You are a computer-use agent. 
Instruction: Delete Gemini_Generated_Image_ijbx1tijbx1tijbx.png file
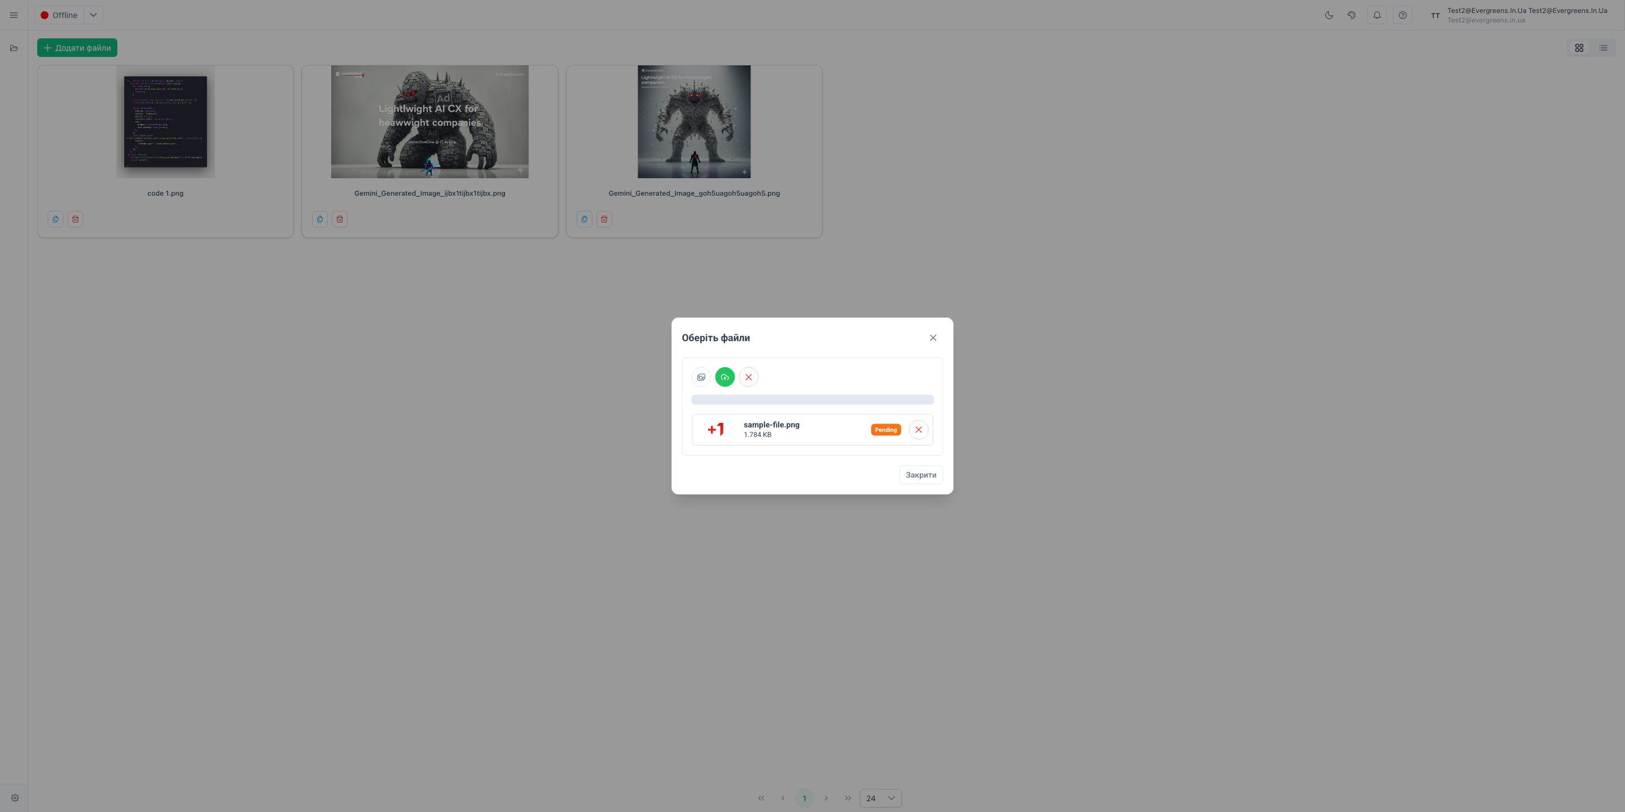(x=339, y=219)
